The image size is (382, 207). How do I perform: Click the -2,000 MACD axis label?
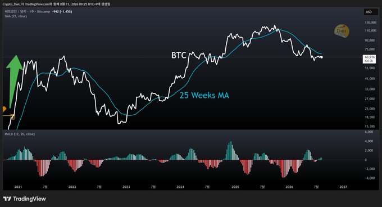coord(369,169)
